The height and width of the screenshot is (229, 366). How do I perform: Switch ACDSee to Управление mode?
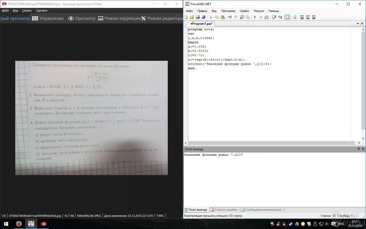[x=48, y=18]
